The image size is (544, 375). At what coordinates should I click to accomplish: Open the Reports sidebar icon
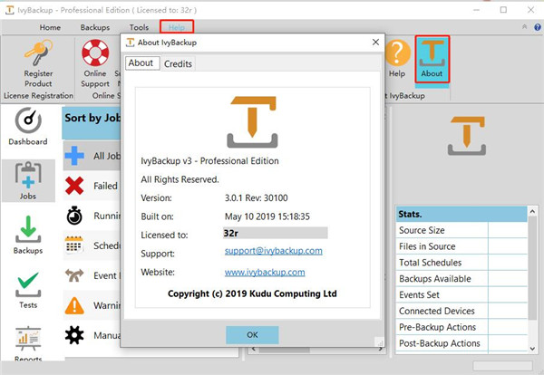(28, 339)
